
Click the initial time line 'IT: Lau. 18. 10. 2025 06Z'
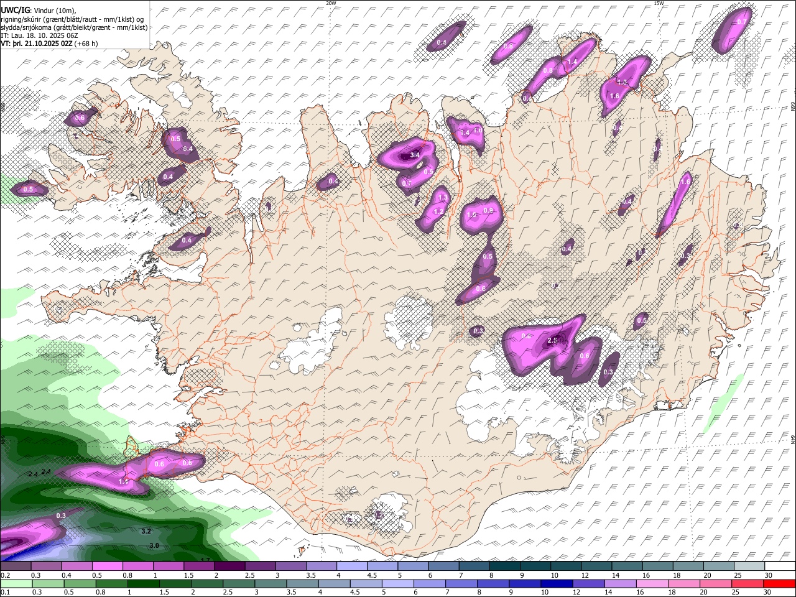pos(40,36)
